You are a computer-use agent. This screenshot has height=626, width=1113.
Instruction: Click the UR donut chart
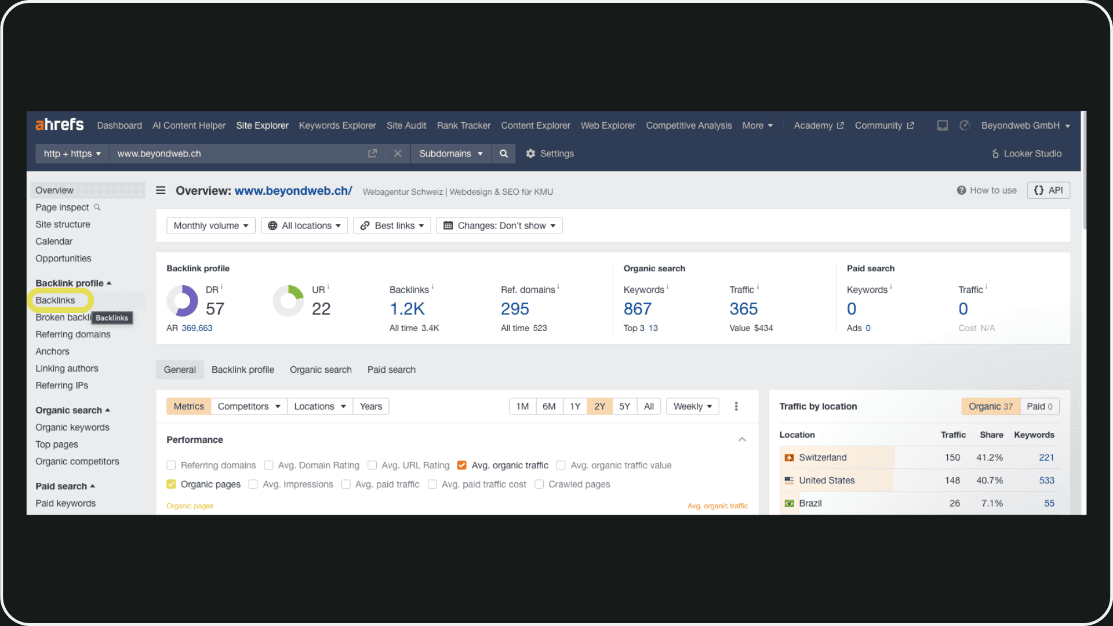click(289, 300)
